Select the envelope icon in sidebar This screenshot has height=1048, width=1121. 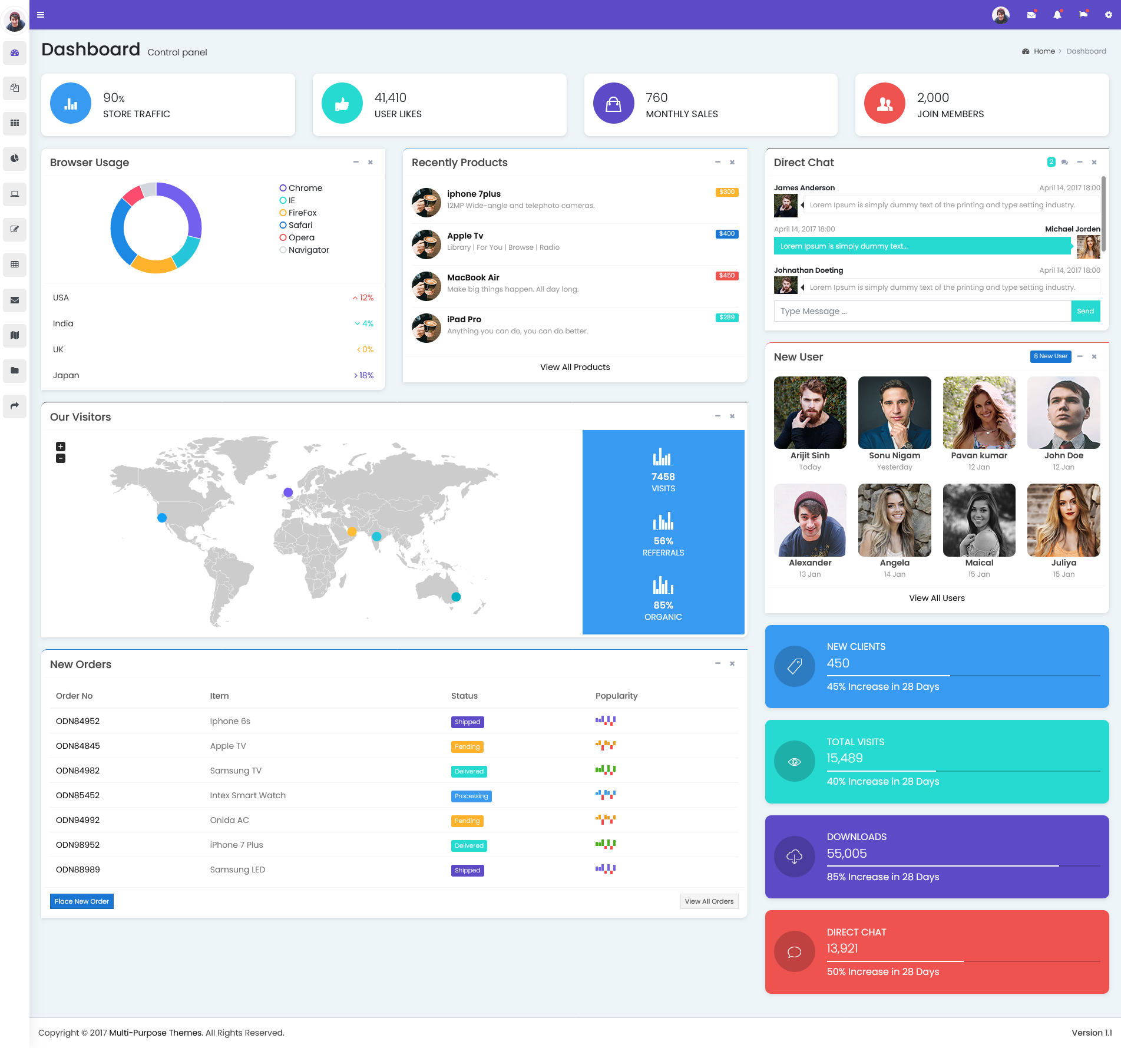pyautogui.click(x=15, y=300)
